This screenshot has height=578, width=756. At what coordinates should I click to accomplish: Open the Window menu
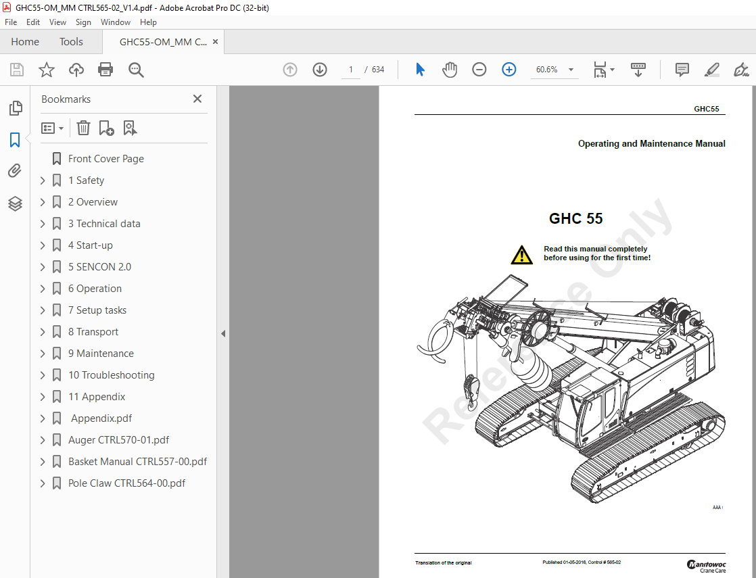tap(115, 22)
